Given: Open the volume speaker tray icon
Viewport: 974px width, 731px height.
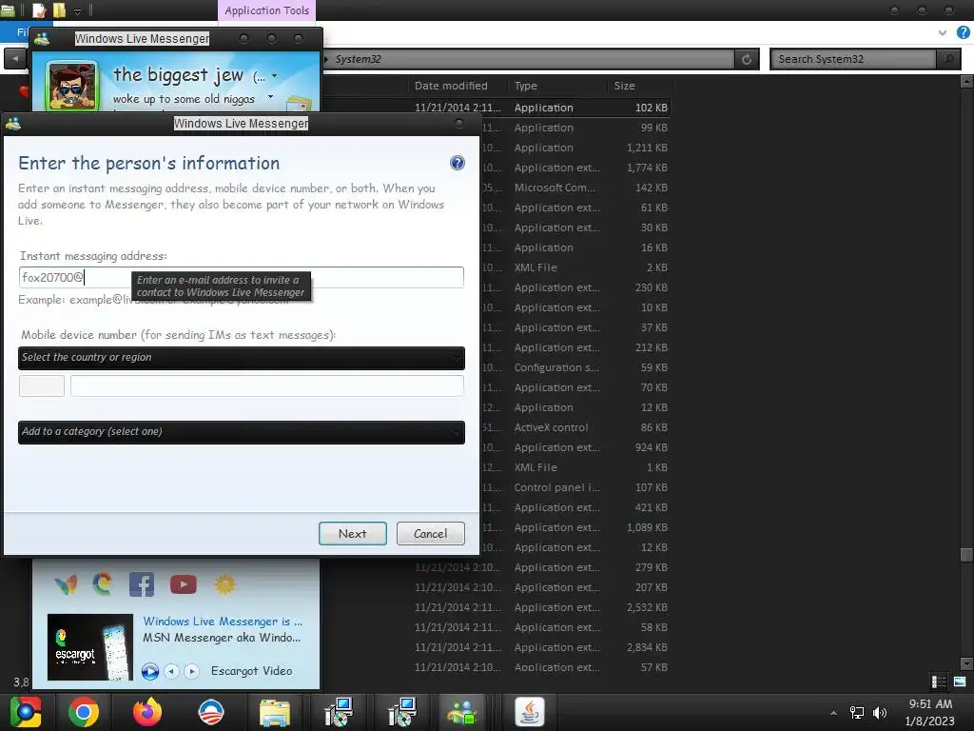Looking at the screenshot, I should [880, 713].
